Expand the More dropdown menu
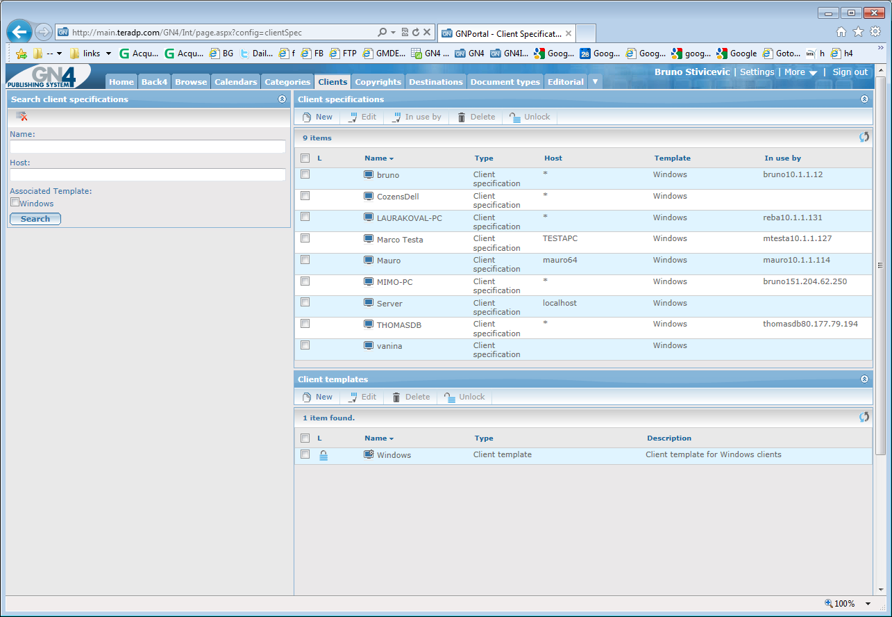This screenshot has height=617, width=892. click(x=800, y=72)
